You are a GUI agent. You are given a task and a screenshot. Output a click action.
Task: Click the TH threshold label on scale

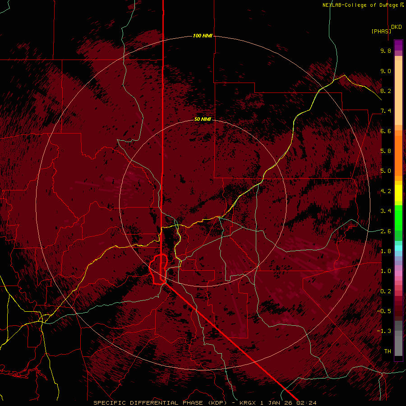[388, 351]
